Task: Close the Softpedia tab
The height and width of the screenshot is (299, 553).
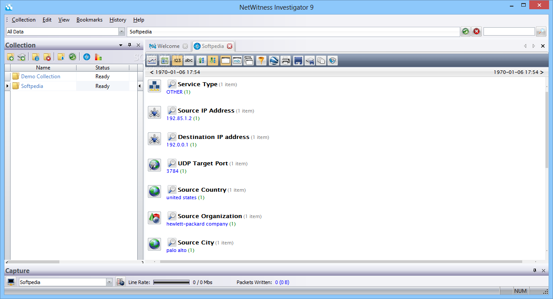Action: [229, 46]
